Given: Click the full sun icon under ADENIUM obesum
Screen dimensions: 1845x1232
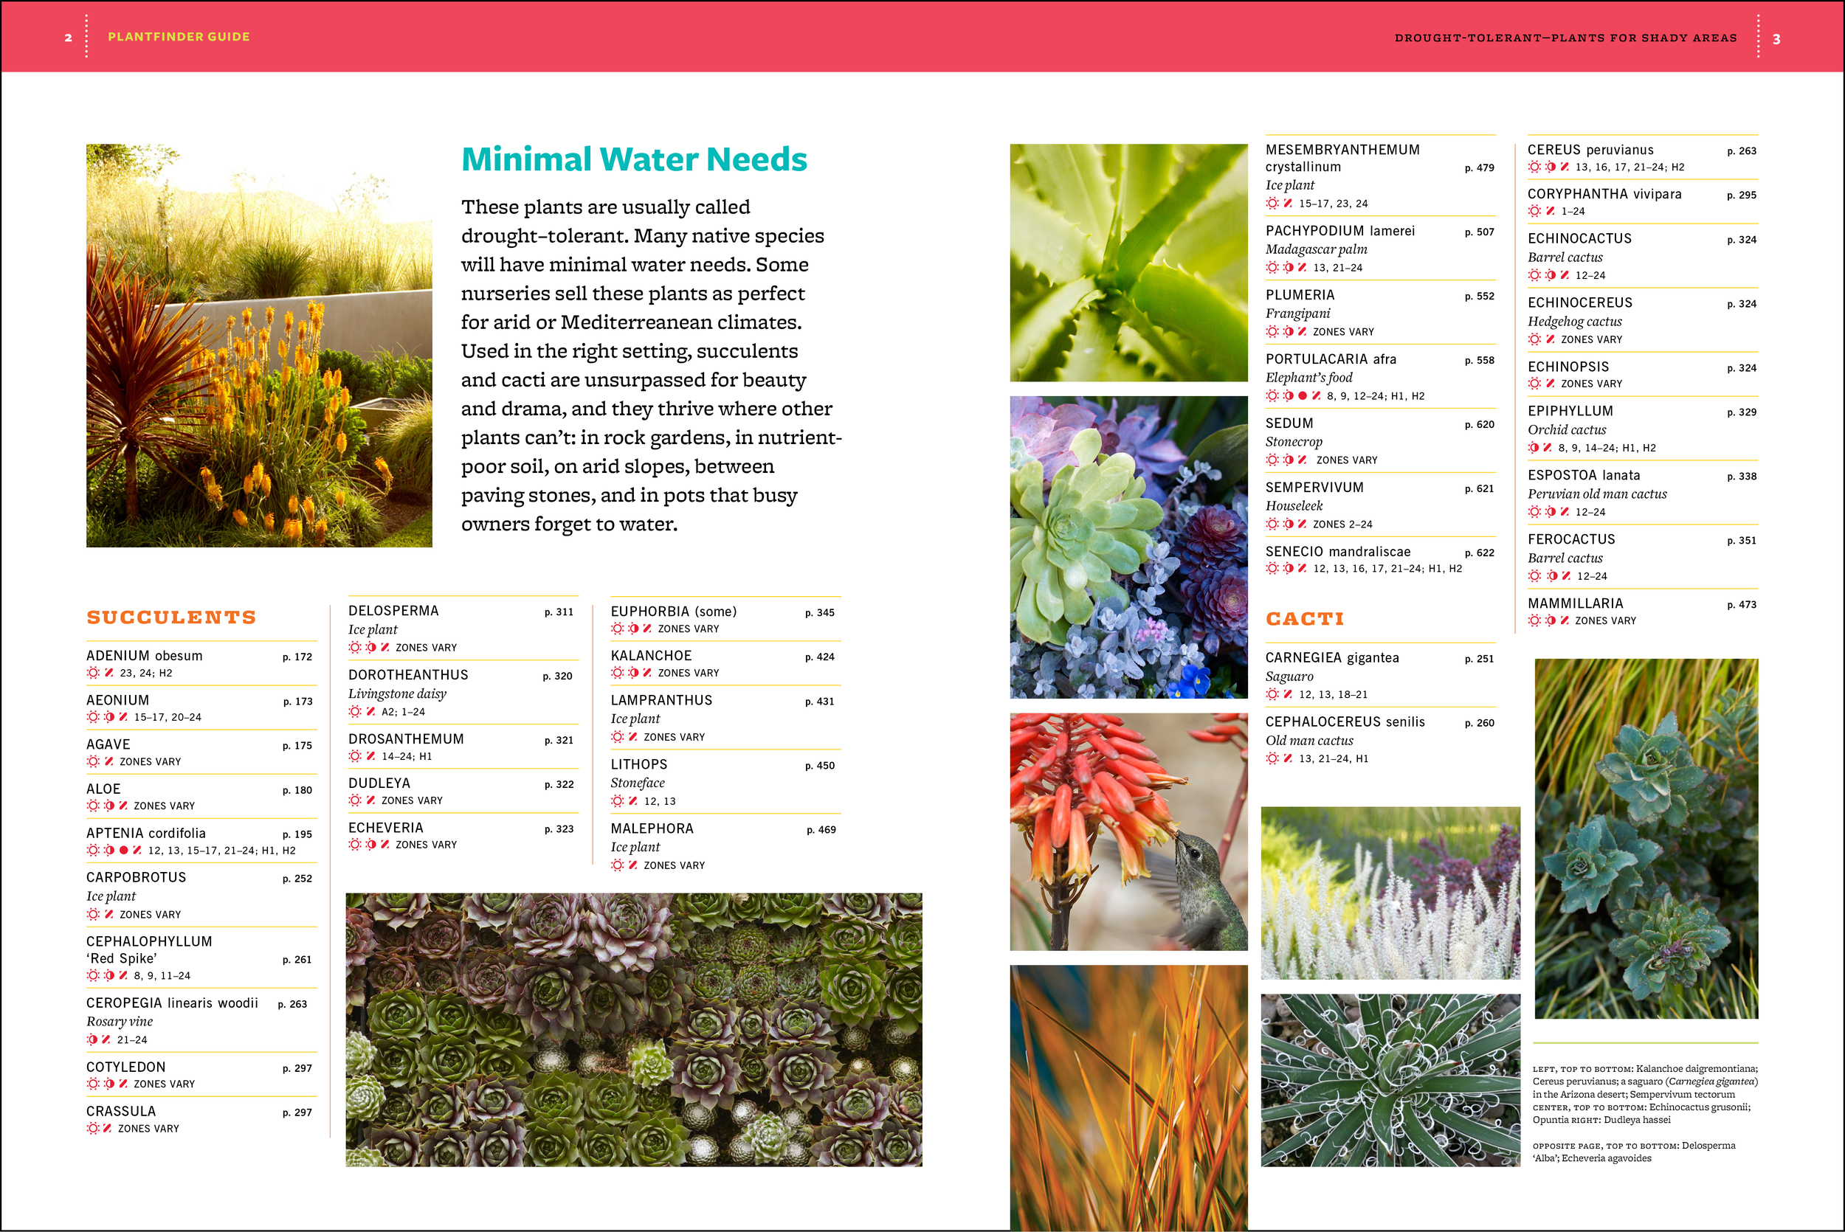Looking at the screenshot, I should coord(93,673).
